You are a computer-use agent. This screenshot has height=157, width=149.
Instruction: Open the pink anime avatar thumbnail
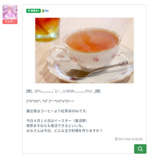point(10,12)
